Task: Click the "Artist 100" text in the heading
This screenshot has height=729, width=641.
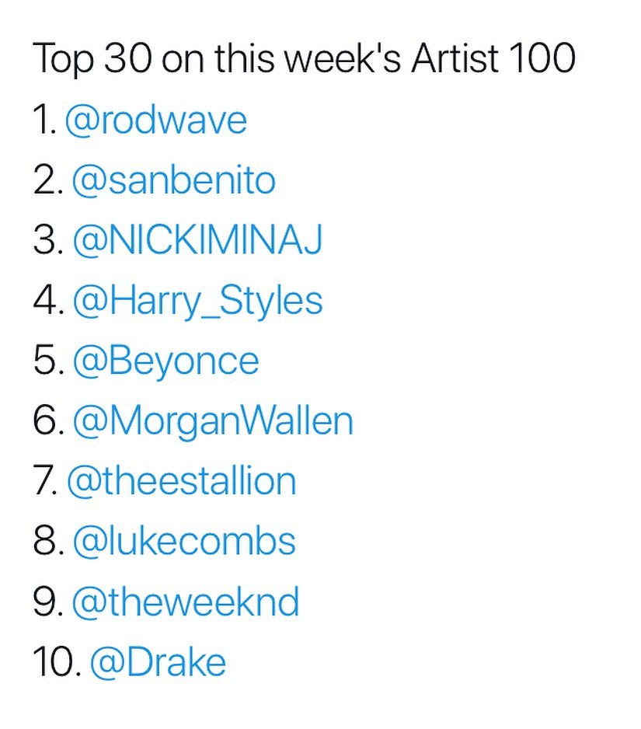Action: point(493,61)
